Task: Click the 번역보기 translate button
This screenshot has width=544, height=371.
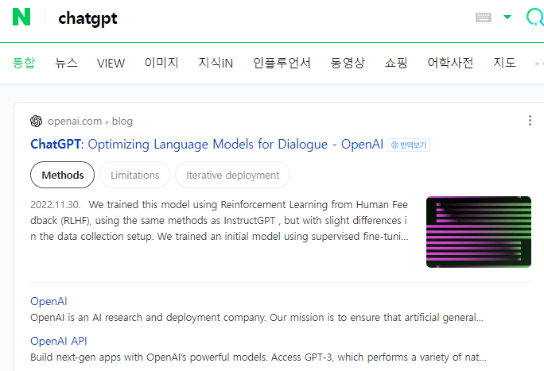Action: (409, 145)
